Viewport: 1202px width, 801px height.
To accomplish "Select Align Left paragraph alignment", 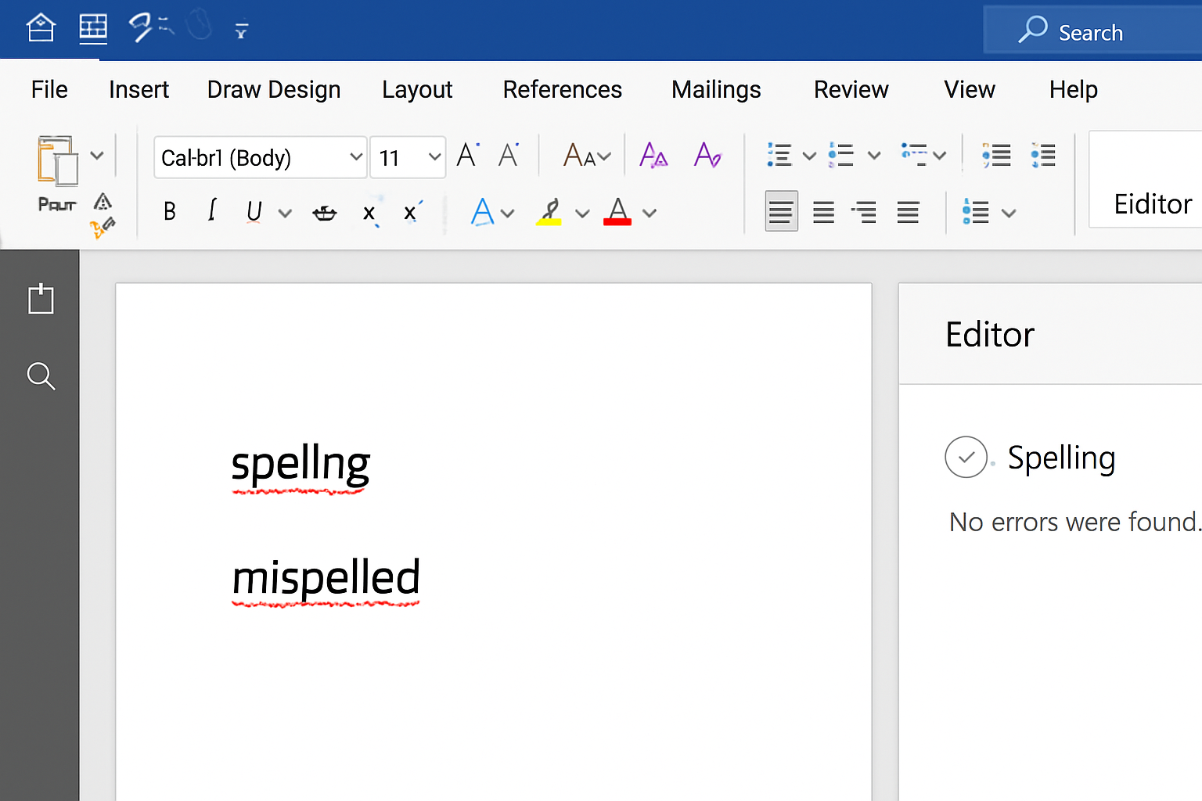I will coord(781,211).
